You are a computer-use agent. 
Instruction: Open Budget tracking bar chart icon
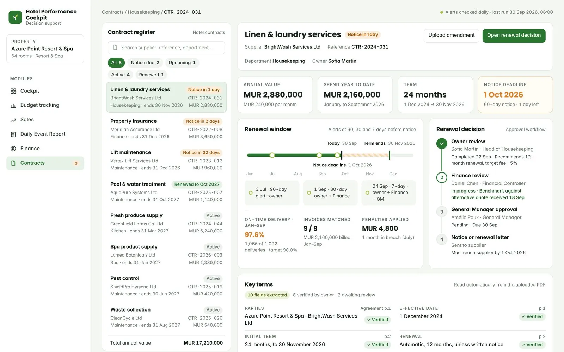coord(13,105)
